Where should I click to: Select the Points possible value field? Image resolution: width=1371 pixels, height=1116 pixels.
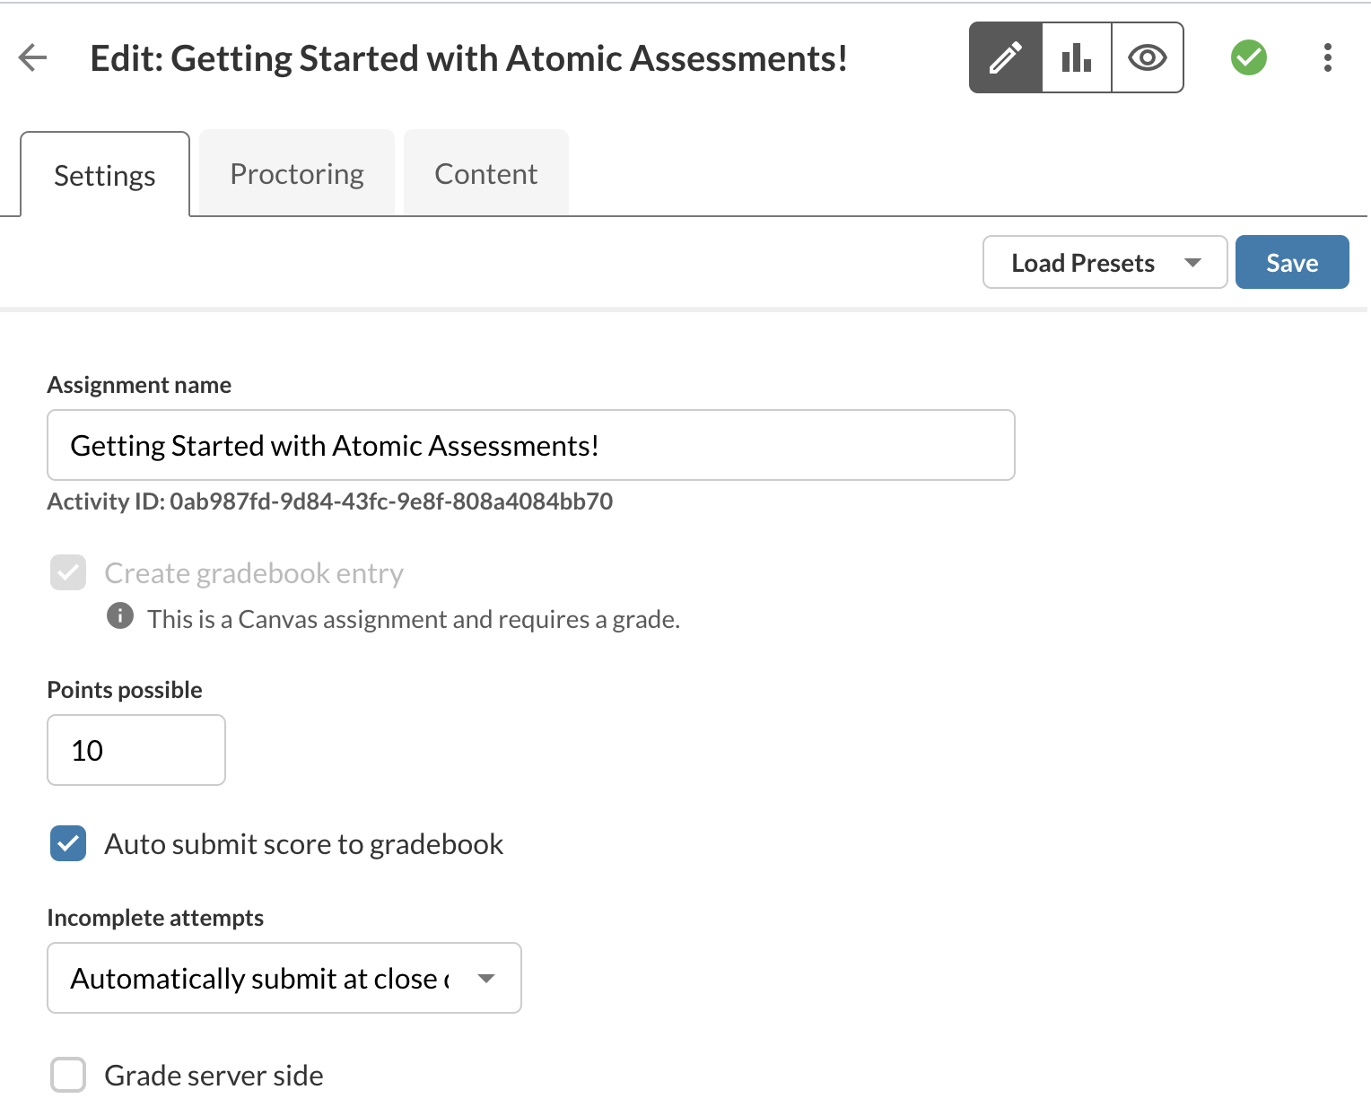135,750
